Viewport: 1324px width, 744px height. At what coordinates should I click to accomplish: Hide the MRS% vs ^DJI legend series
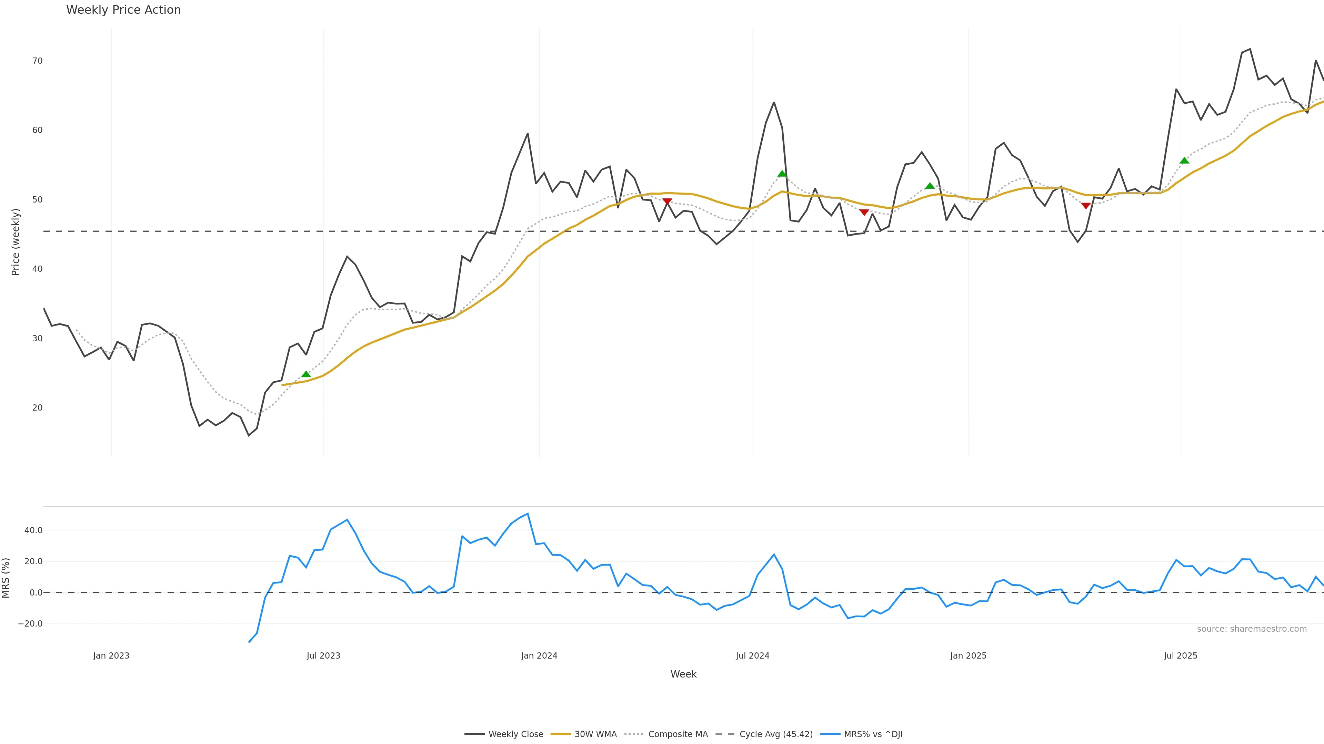(873, 734)
